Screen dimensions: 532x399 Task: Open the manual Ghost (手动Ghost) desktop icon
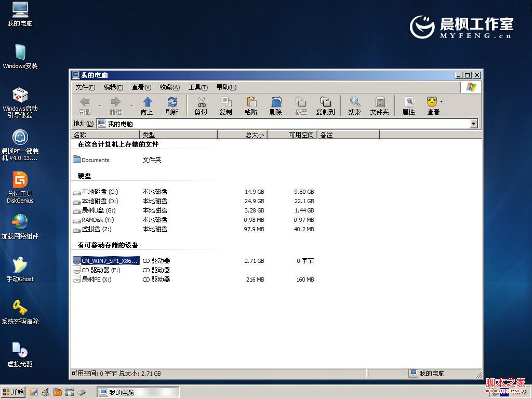pyautogui.click(x=20, y=265)
